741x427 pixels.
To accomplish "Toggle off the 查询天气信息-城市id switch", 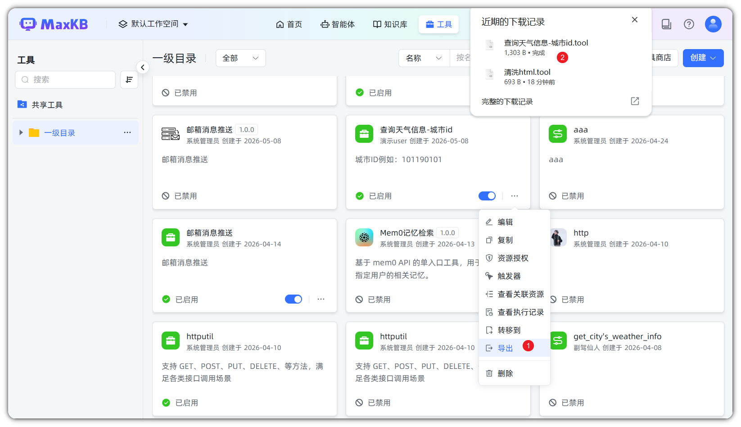I will click(487, 196).
